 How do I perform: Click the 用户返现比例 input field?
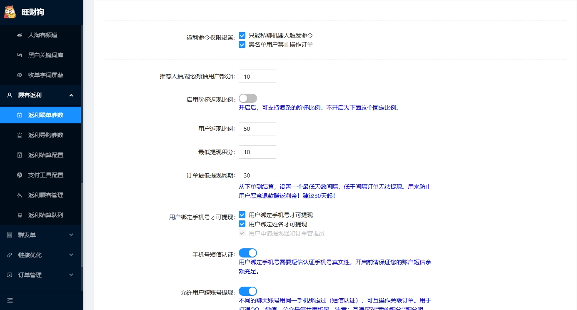[257, 129]
